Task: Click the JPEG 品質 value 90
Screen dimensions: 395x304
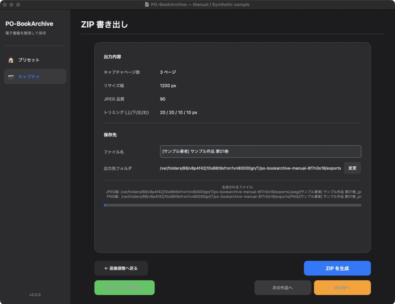Action: [163, 99]
